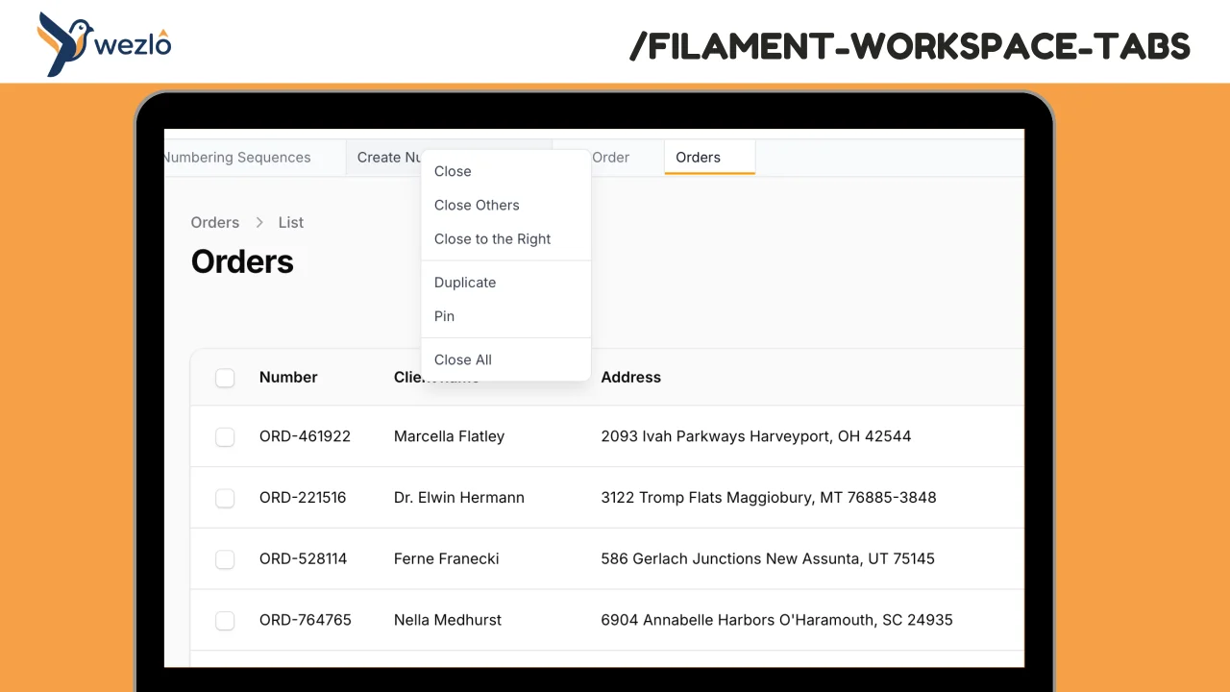Duplicate the Orders tab via context menu
This screenshot has height=692, width=1230.
tap(465, 282)
